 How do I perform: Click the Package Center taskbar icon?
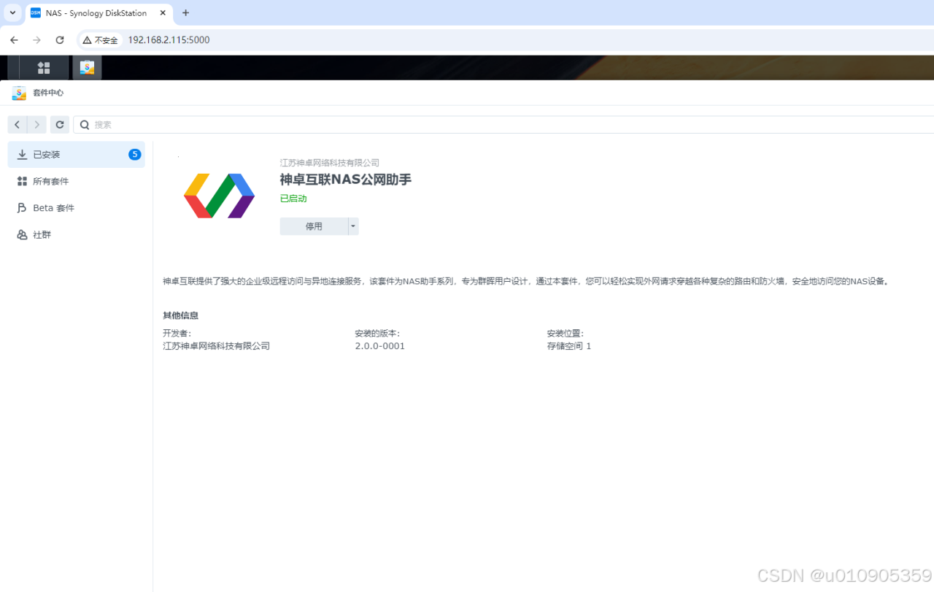pyautogui.click(x=87, y=67)
